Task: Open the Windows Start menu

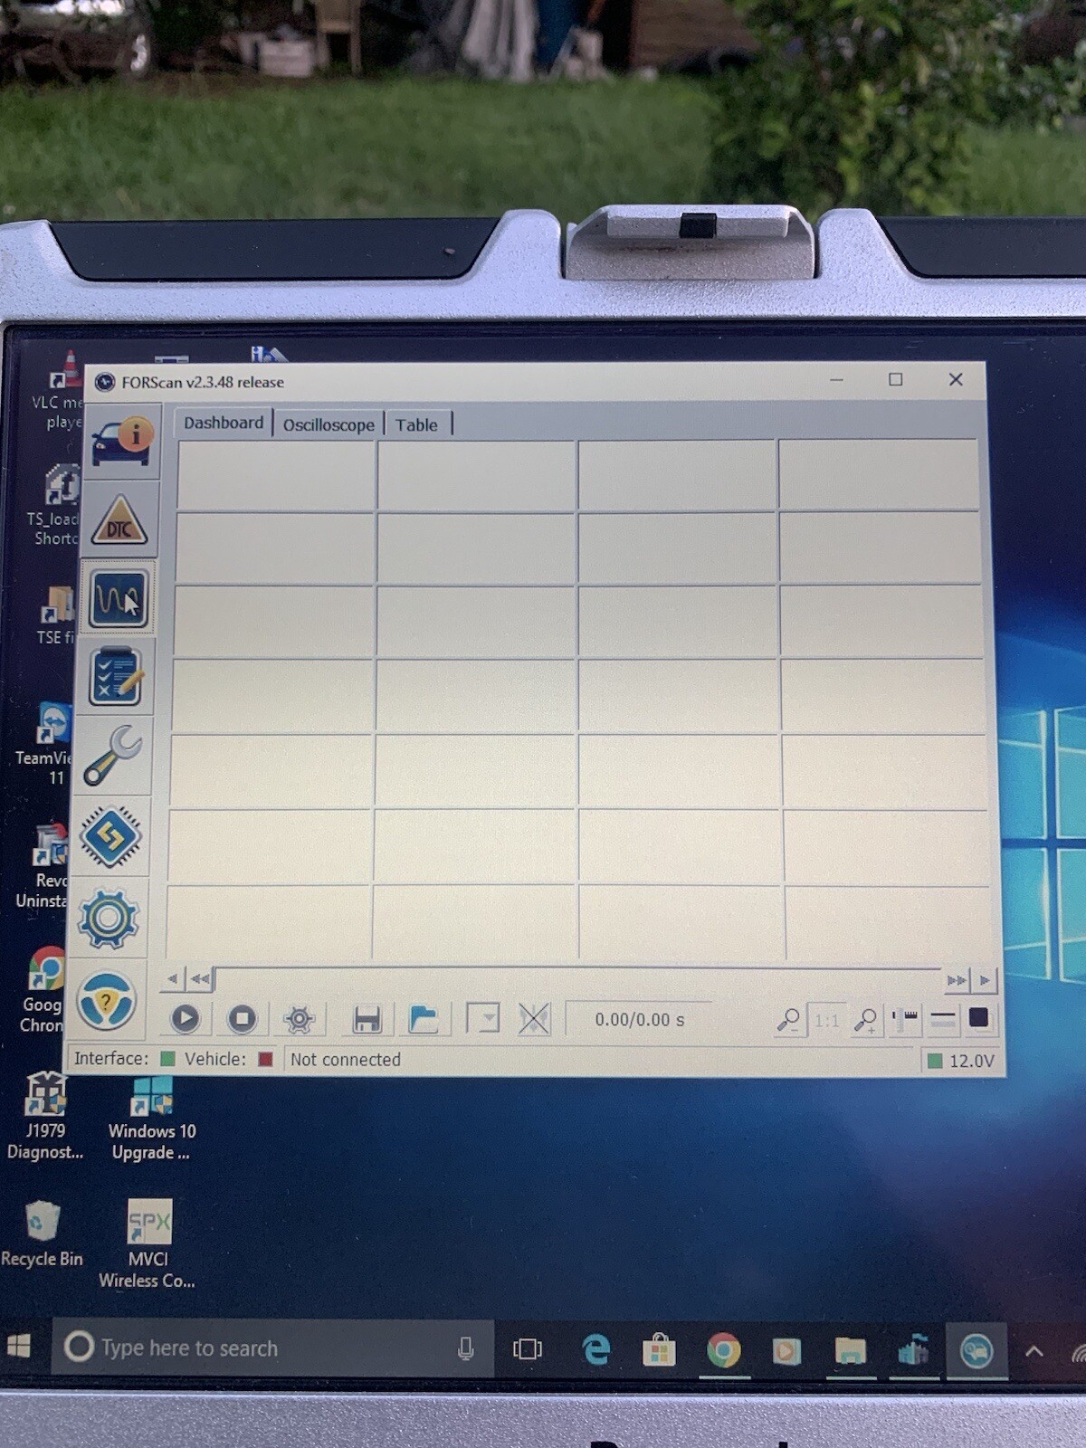Action: 19,1347
